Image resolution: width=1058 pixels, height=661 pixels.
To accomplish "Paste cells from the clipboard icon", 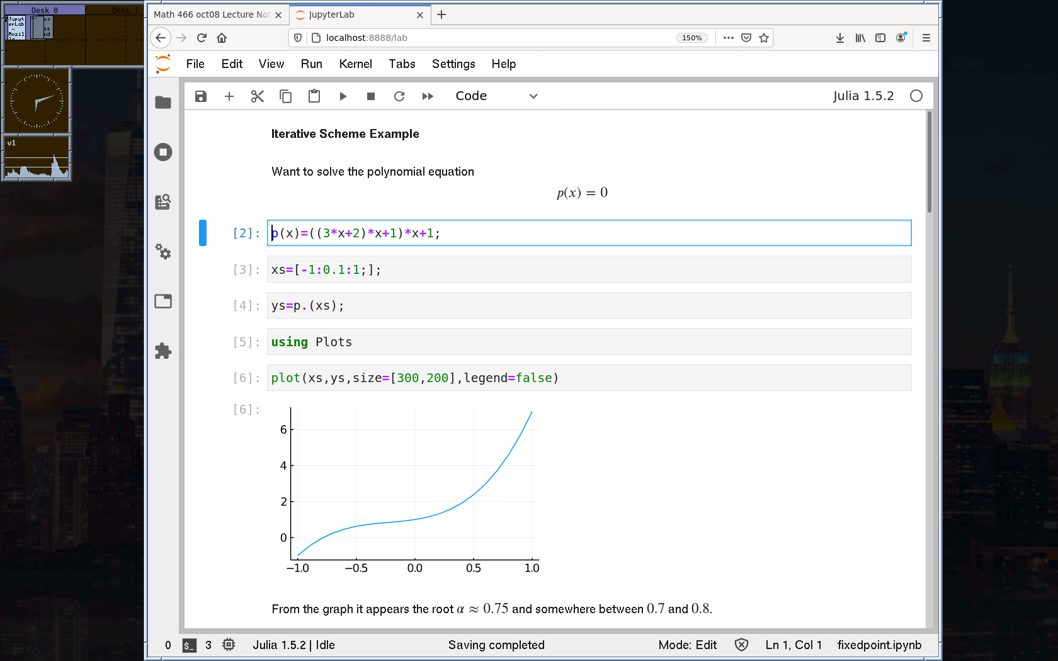I will (x=314, y=96).
